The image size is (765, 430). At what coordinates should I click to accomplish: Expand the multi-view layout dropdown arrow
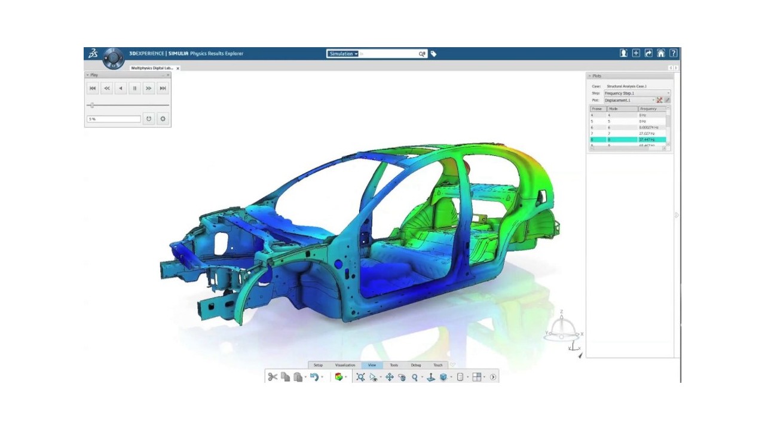(x=484, y=377)
